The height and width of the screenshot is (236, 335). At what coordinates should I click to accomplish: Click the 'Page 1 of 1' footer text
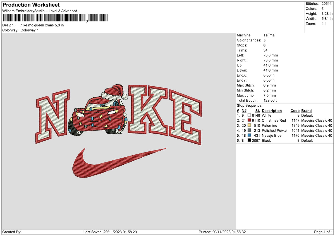(323, 232)
